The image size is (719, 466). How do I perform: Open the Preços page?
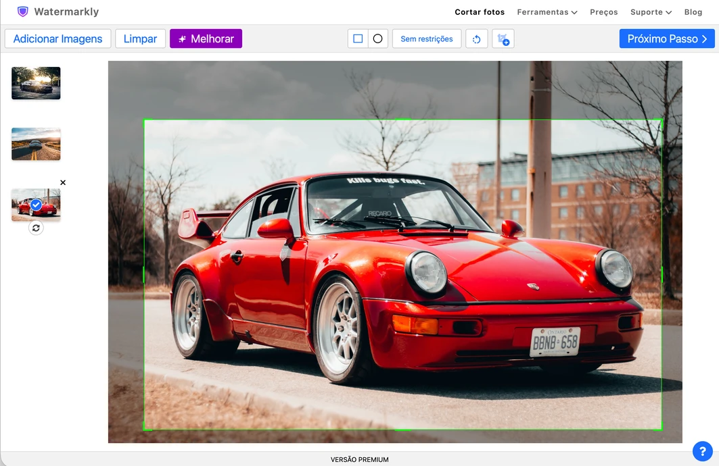coord(603,12)
